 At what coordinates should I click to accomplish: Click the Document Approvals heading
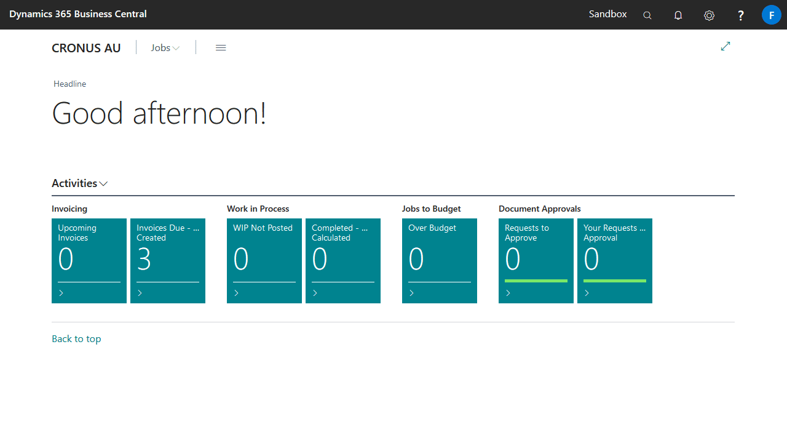click(540, 209)
